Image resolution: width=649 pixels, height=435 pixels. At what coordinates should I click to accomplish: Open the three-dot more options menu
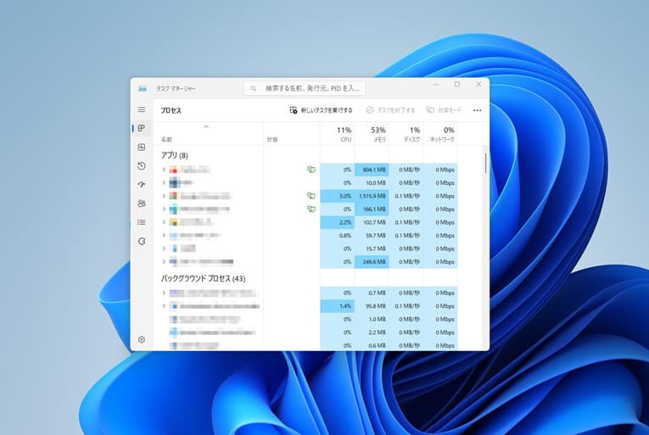click(477, 110)
